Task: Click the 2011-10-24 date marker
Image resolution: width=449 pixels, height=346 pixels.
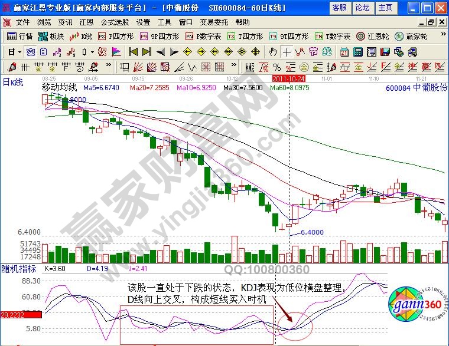Action: [288, 78]
